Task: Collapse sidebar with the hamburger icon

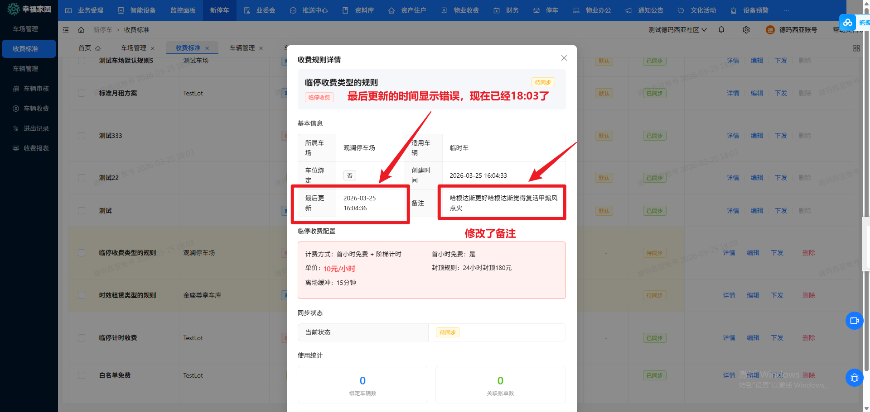Action: click(x=66, y=30)
